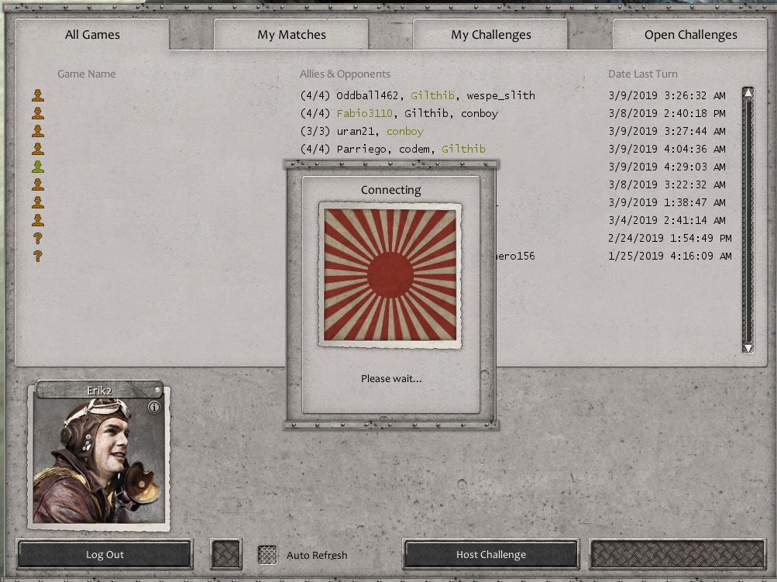Click the player name wespe_slith
Screen dimensions: 777x582
[501, 95]
